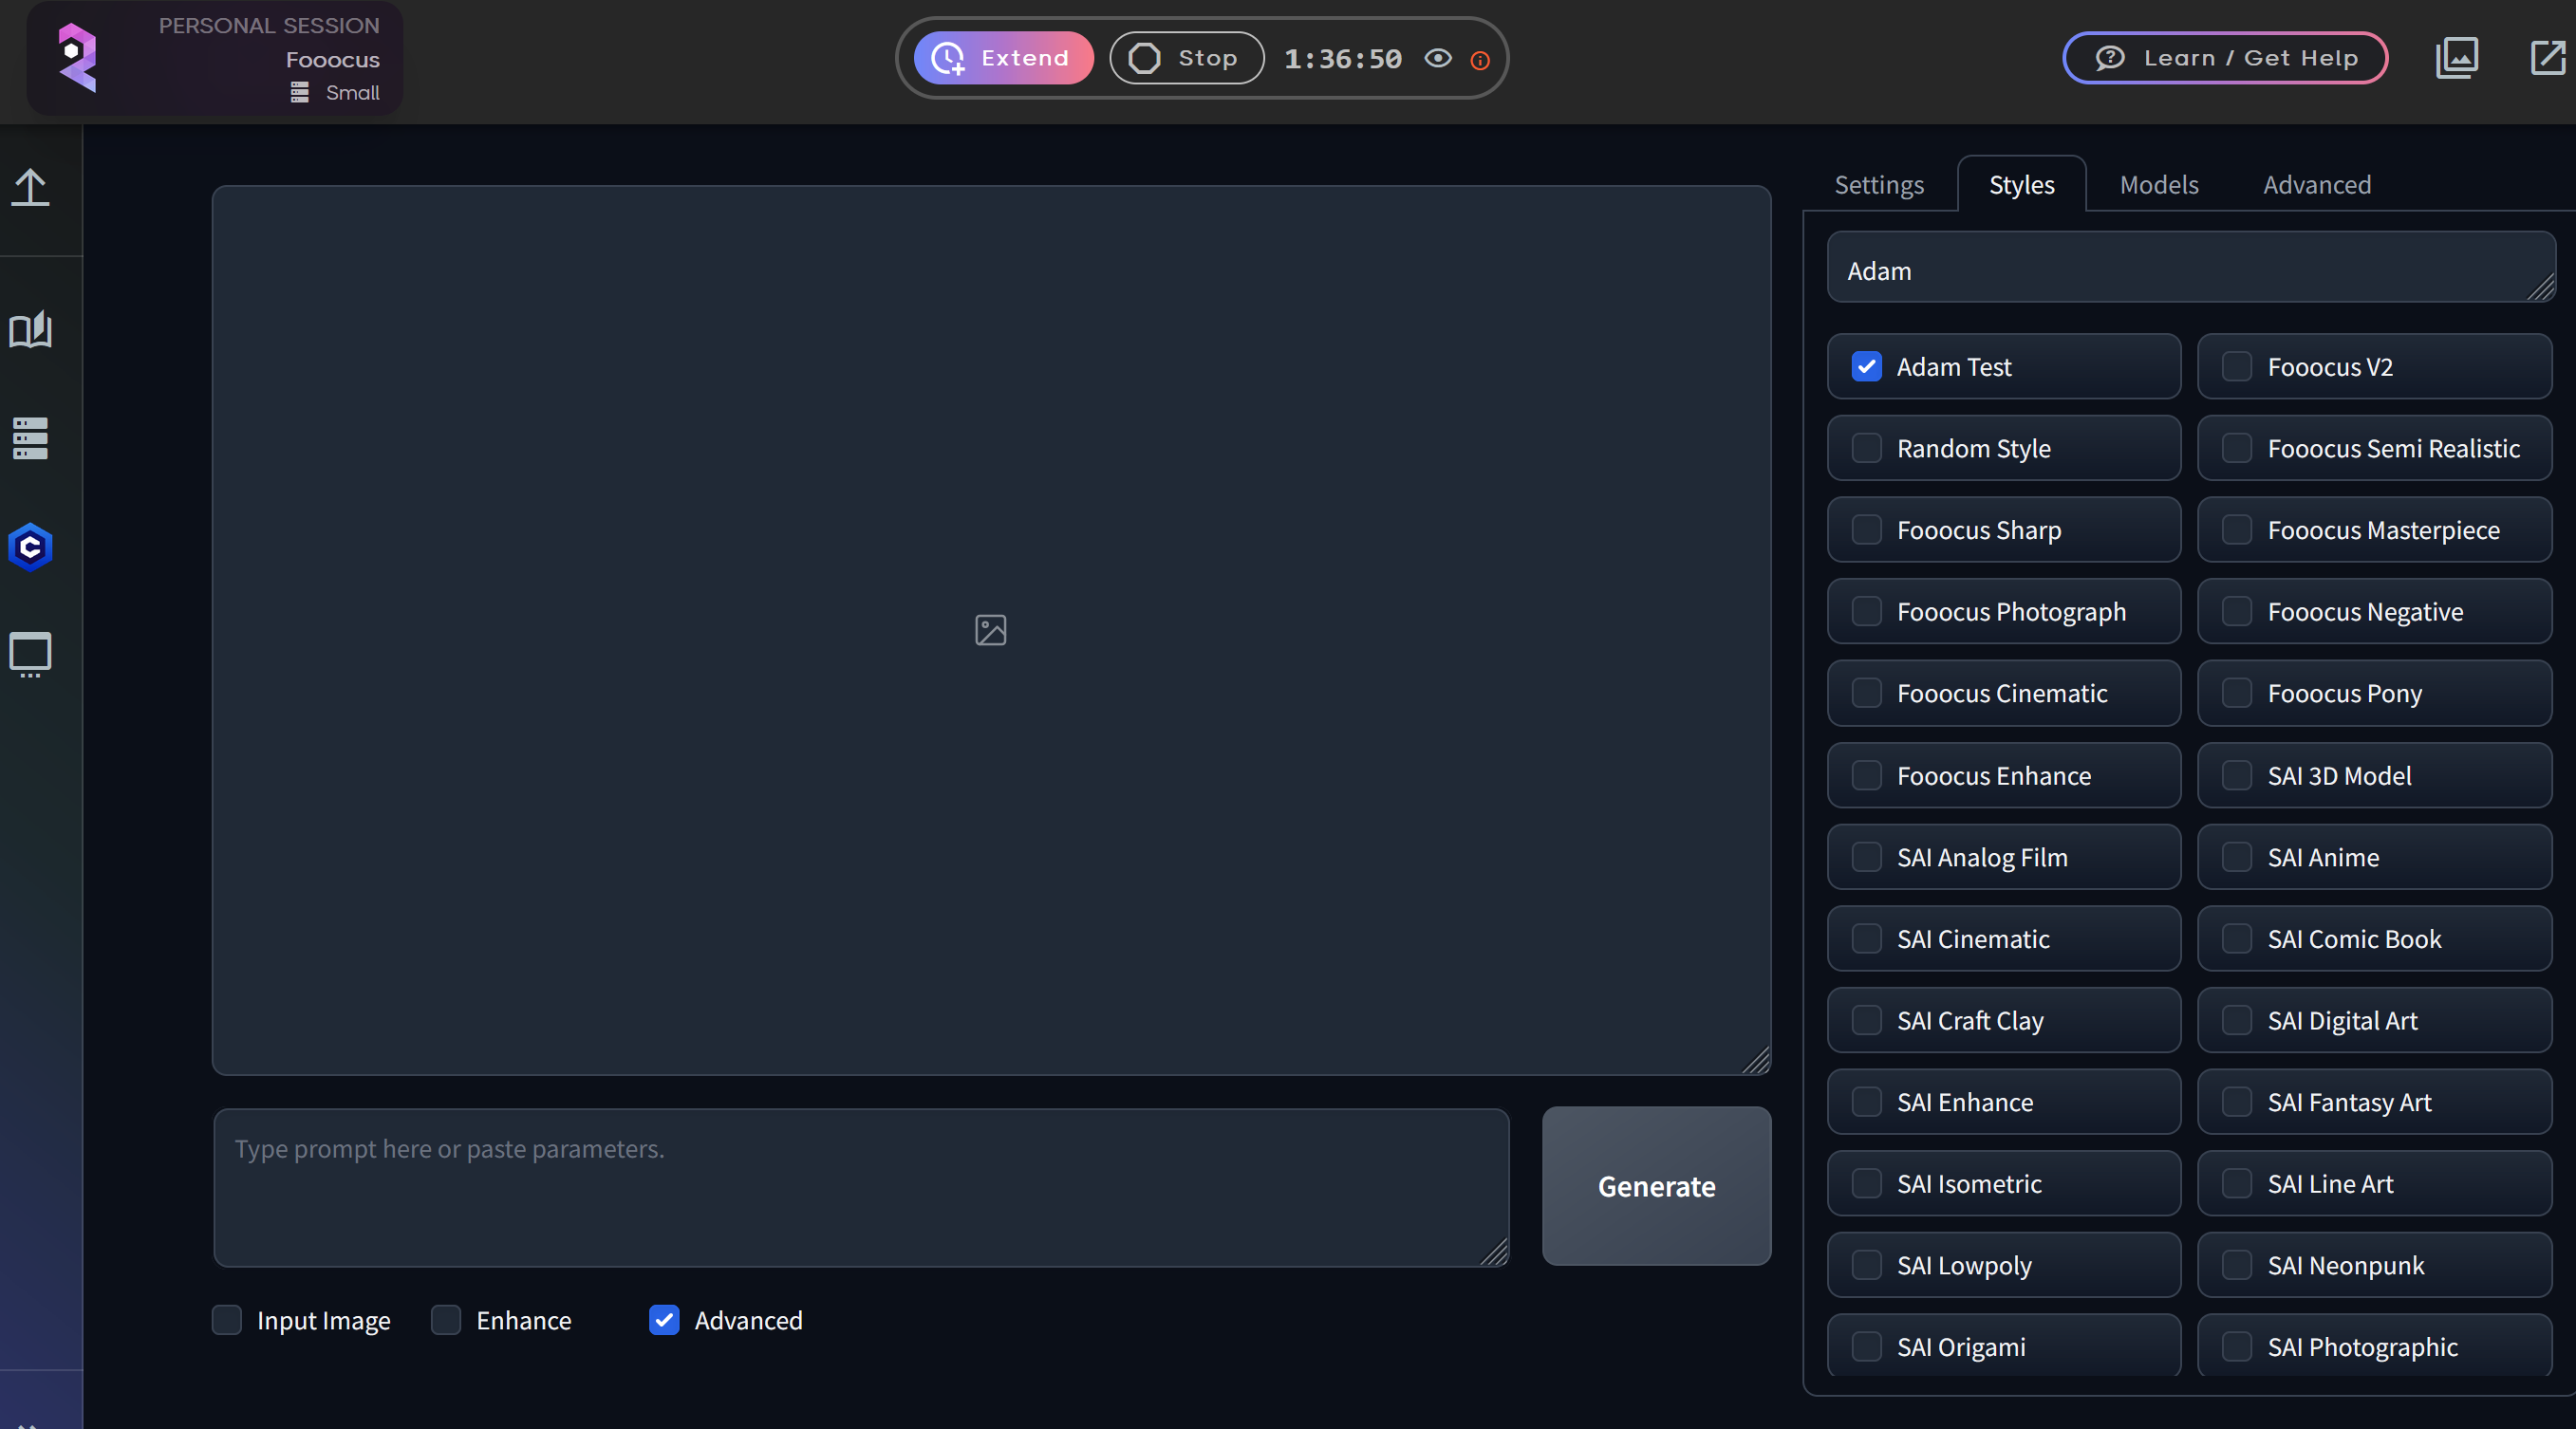The width and height of the screenshot is (2576, 1429).
Task: Toggle the session visibility eye icon
Action: (1438, 58)
